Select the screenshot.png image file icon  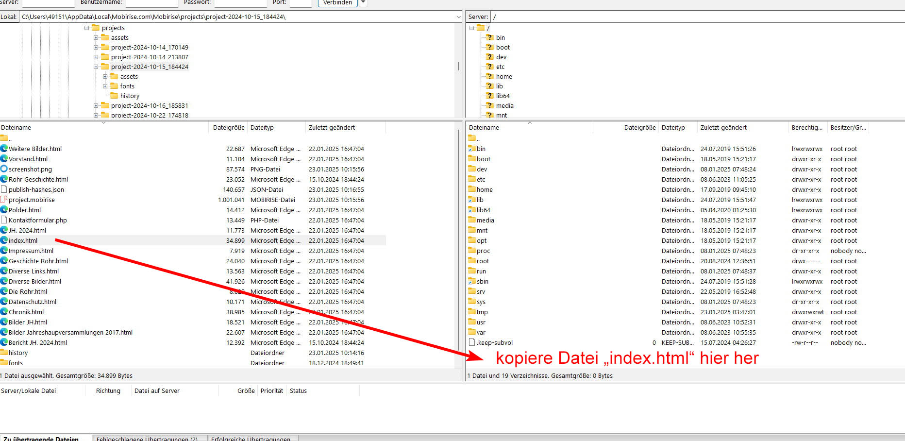(4, 169)
